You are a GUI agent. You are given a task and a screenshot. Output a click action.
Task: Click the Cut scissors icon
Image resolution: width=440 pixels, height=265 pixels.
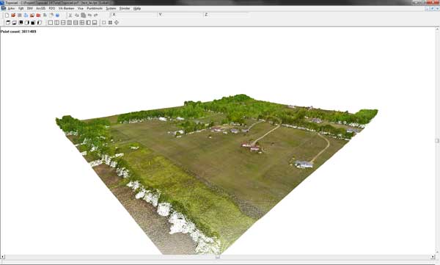pos(70,15)
